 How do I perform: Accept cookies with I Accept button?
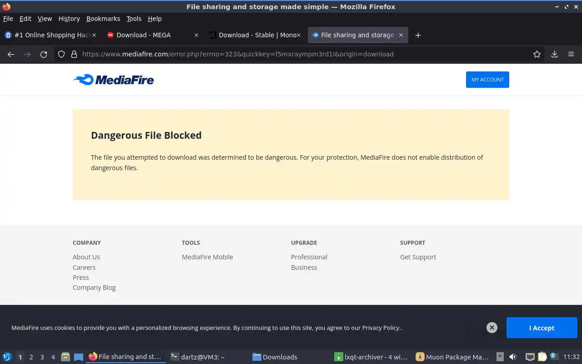pos(542,328)
